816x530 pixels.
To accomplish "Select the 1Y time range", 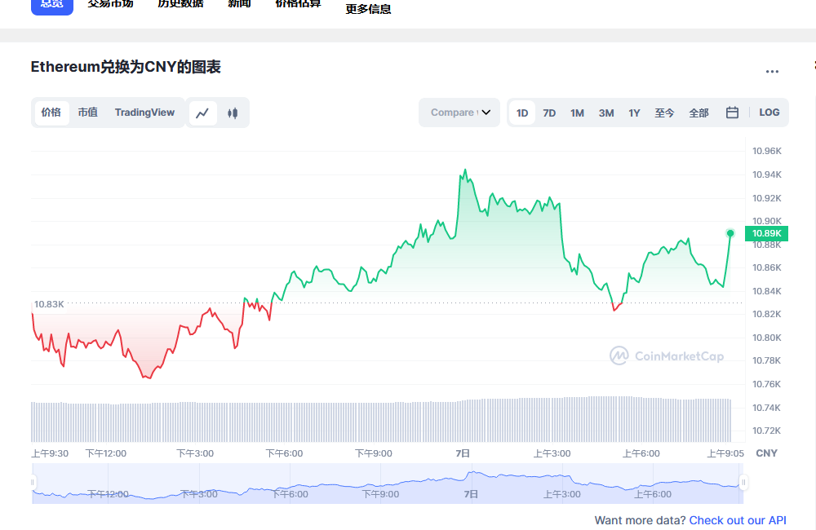I will (x=634, y=113).
